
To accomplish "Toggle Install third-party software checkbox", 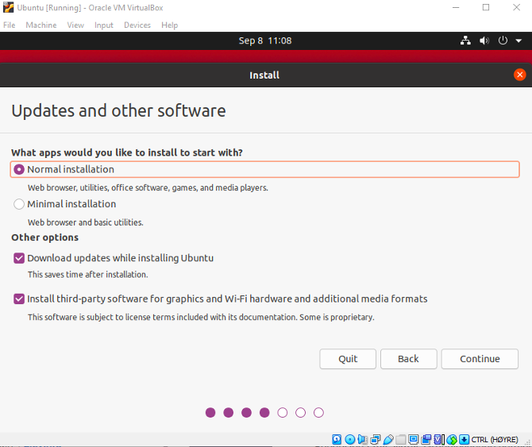I will pos(19,299).
